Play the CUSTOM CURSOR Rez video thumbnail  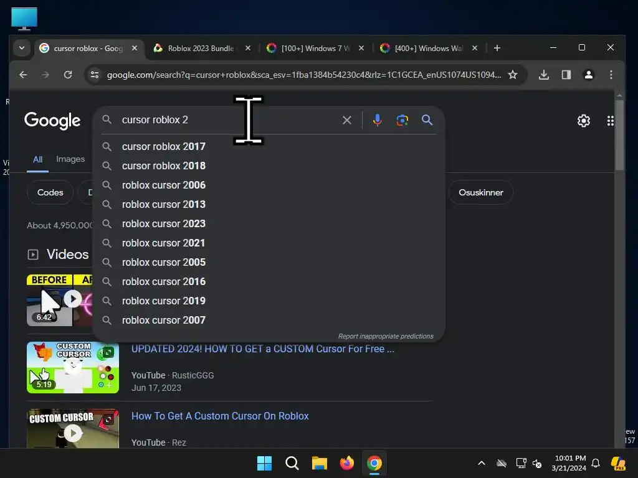pyautogui.click(x=73, y=429)
